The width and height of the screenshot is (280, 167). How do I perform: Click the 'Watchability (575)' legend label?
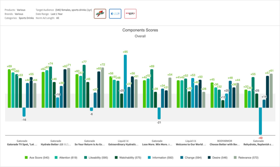(x=130, y=157)
